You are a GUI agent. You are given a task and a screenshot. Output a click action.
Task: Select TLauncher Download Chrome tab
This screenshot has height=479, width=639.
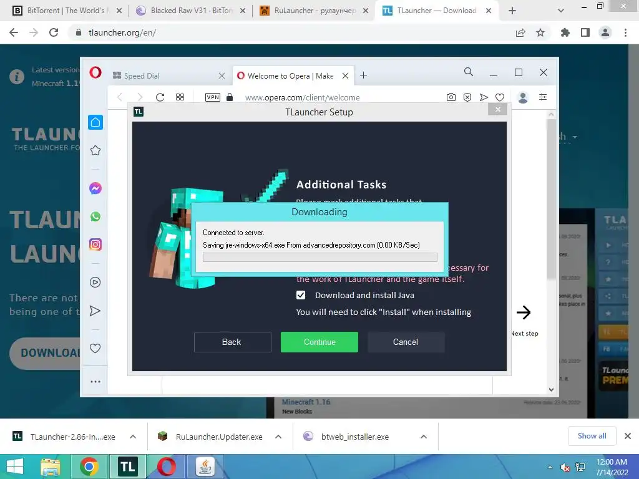[x=437, y=11]
